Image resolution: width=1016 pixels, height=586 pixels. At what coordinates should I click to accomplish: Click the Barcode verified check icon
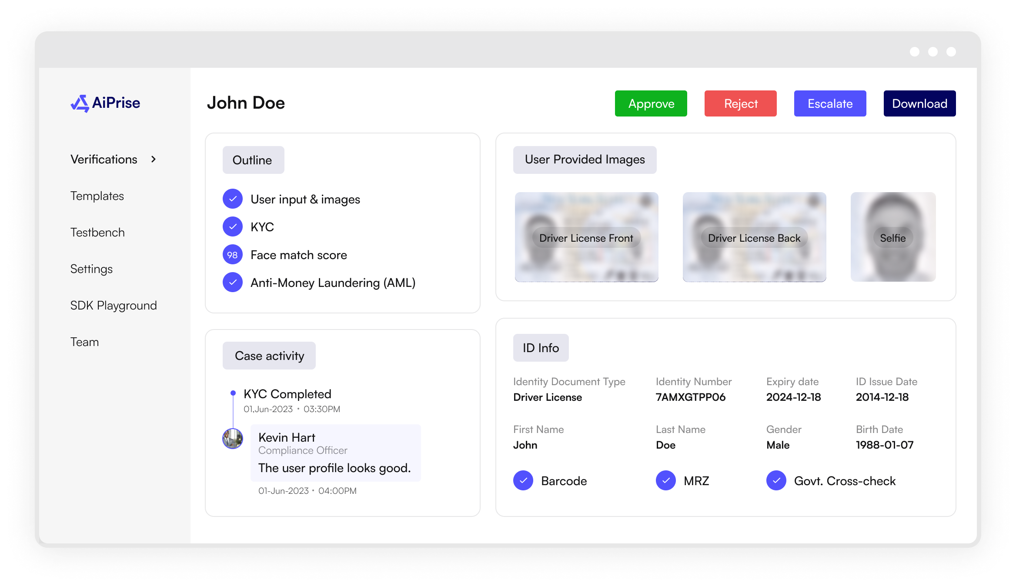[523, 481]
